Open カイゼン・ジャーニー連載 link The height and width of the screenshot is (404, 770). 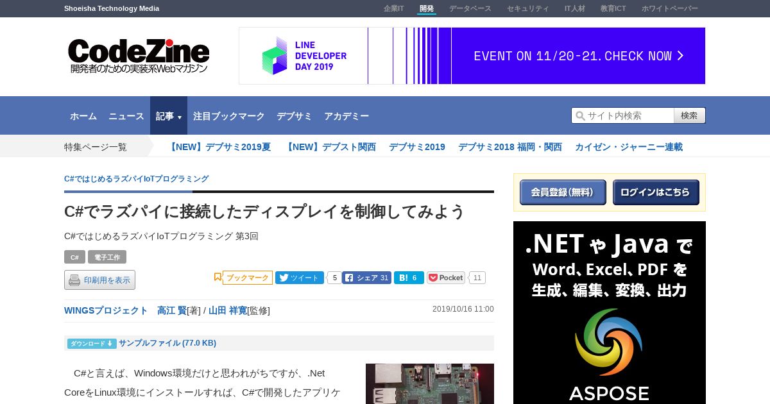[629, 147]
